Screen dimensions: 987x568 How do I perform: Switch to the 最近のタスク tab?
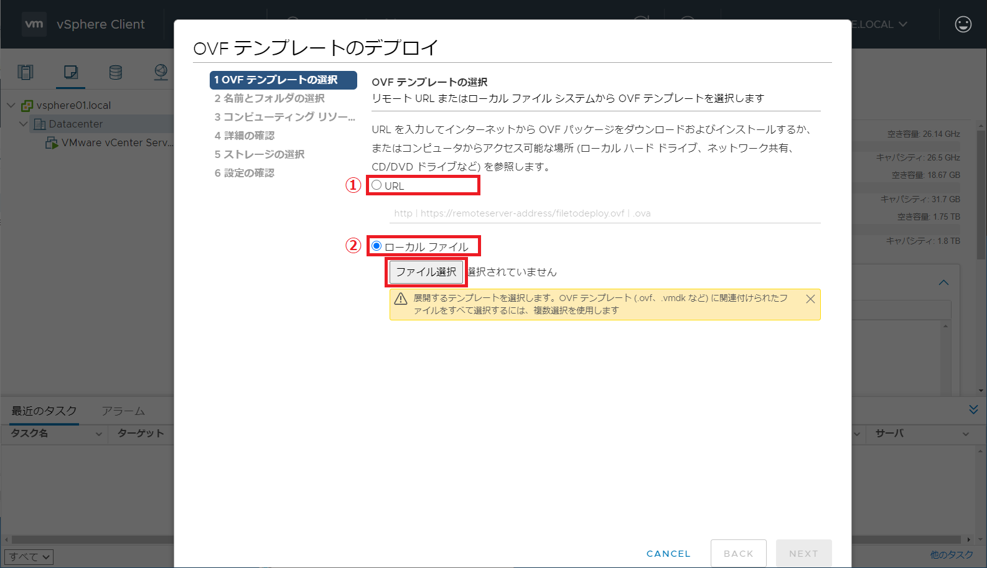[x=44, y=411]
